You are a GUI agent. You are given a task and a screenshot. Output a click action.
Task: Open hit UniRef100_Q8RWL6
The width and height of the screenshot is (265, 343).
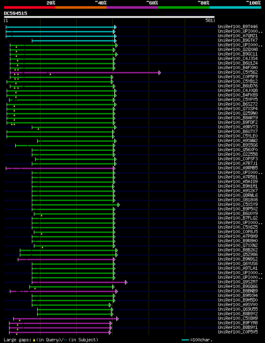(238, 195)
